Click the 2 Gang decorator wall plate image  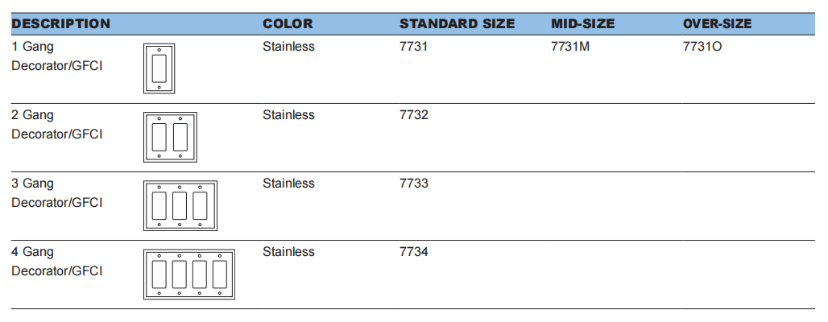(x=170, y=137)
